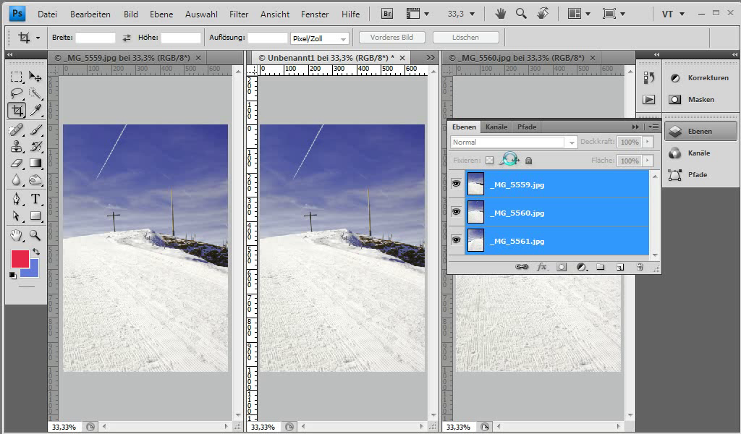Toggle lock all for layers

click(x=529, y=161)
